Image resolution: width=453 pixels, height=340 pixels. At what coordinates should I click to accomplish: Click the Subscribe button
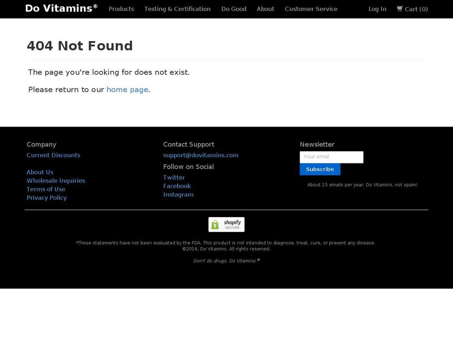coord(320,170)
